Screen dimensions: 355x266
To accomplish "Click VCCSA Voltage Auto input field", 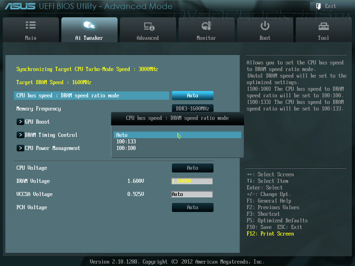I will (x=192, y=194).
